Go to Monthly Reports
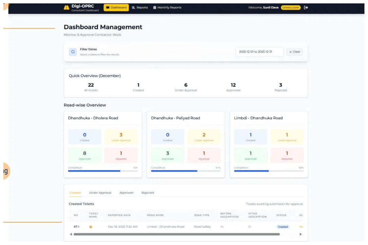The width and height of the screenshot is (368, 245). (167, 7)
